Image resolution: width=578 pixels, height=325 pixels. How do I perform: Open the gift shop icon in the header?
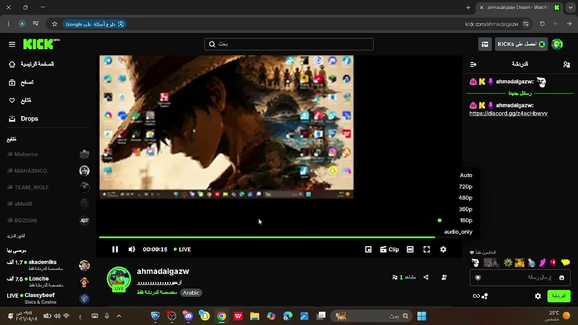coord(485,44)
